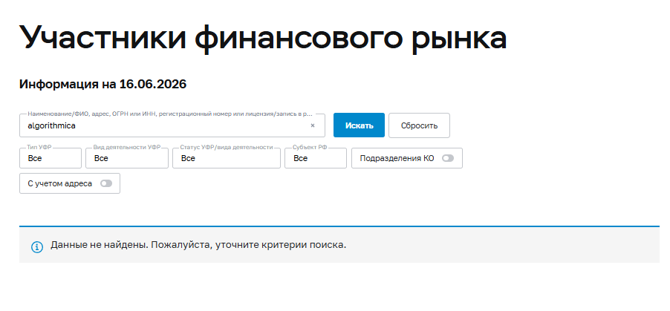670x311 pixels.
Task: Click the Данные не найдены message text
Action: (x=198, y=245)
